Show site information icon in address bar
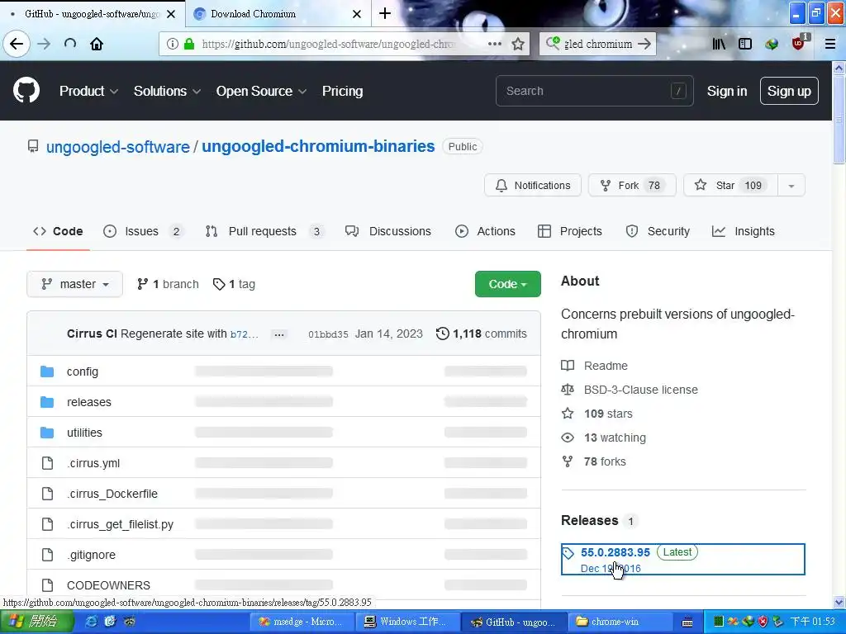The width and height of the screenshot is (846, 634). (x=172, y=44)
